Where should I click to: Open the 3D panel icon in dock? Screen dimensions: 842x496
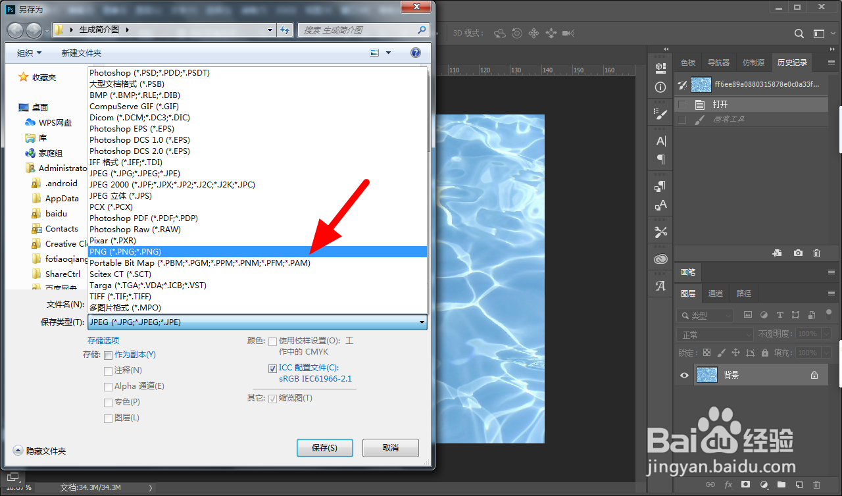[660, 68]
